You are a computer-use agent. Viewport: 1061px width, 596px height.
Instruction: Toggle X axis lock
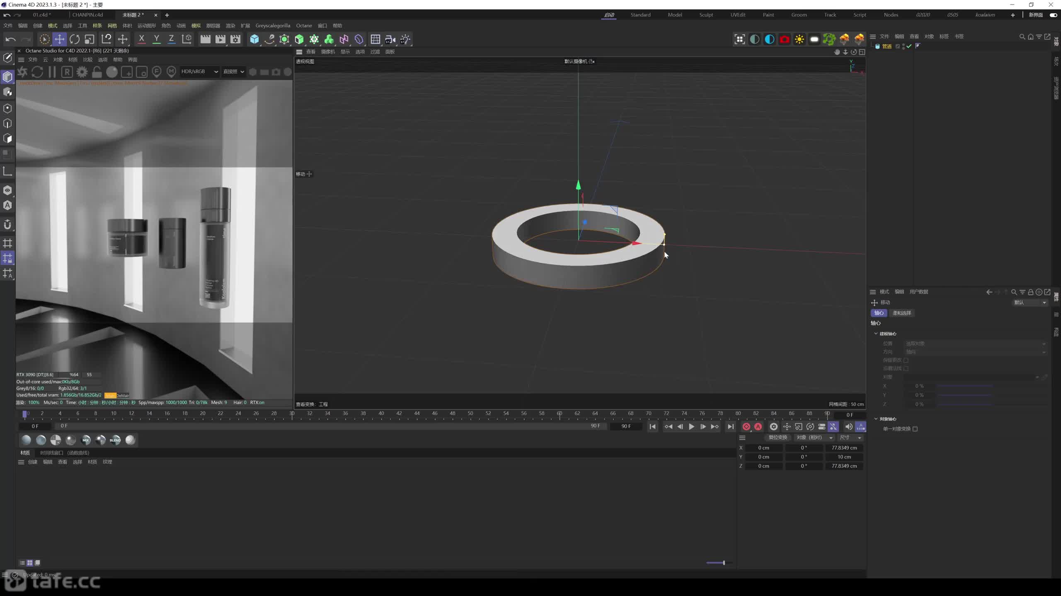coord(141,39)
